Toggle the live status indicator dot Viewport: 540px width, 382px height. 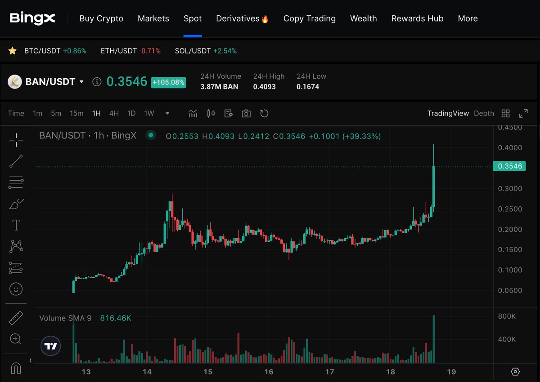pos(151,135)
